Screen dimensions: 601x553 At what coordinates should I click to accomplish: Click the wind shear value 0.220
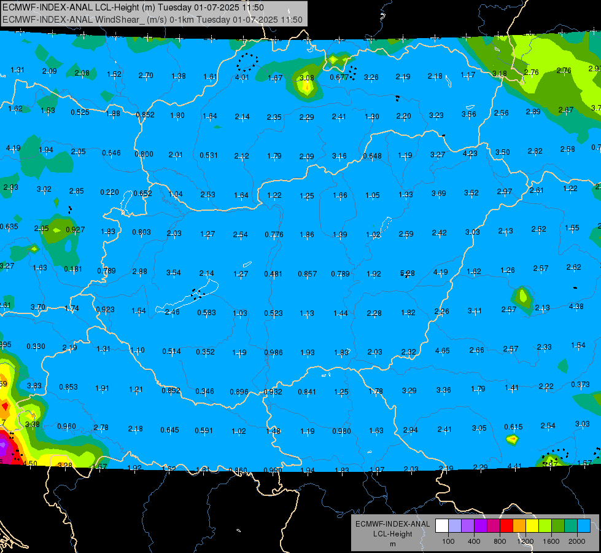[x=110, y=192]
